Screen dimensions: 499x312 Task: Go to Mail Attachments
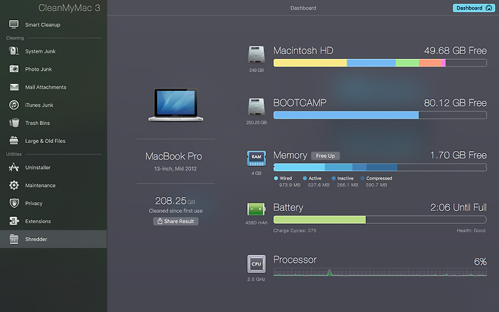pos(53,87)
